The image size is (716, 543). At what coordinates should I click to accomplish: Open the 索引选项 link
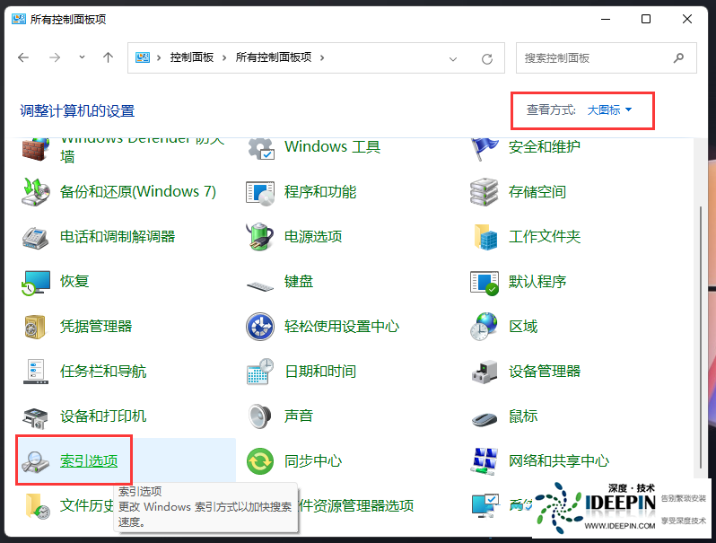89,460
